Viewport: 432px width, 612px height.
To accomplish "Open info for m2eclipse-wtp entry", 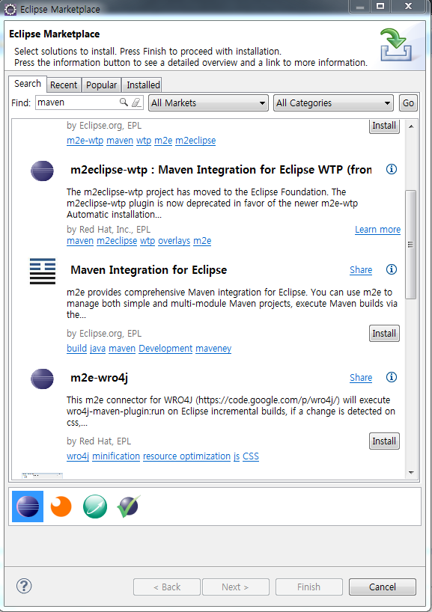I will click(392, 169).
